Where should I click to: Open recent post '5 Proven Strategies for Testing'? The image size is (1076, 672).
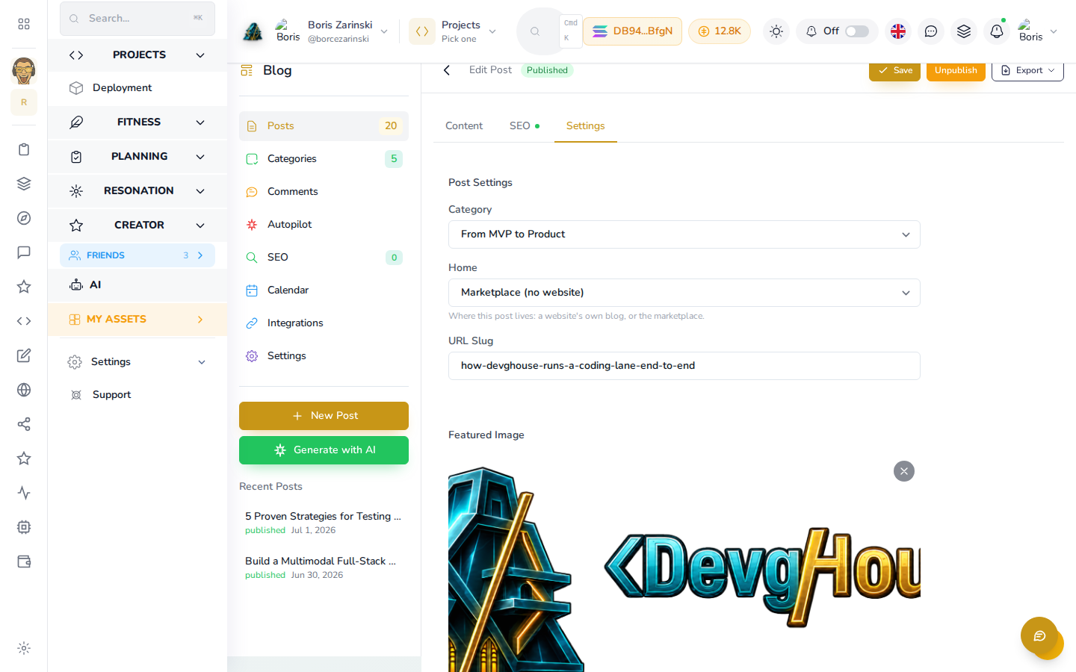pyautogui.click(x=324, y=523)
